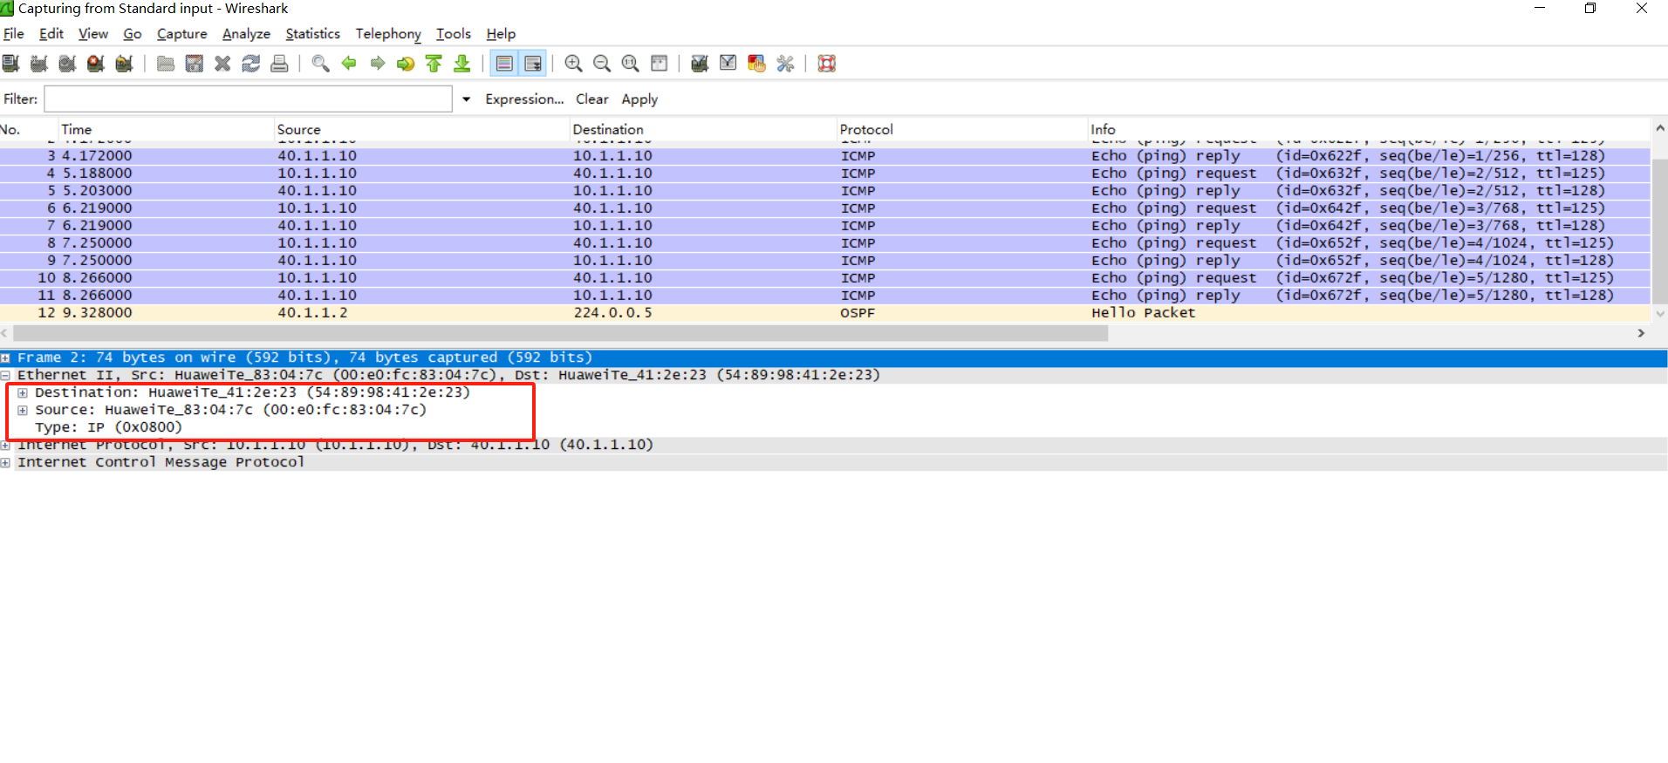Image resolution: width=1668 pixels, height=763 pixels.
Task: Expand the Source HuaweiTe_83:04:7c node
Action: pyautogui.click(x=23, y=410)
